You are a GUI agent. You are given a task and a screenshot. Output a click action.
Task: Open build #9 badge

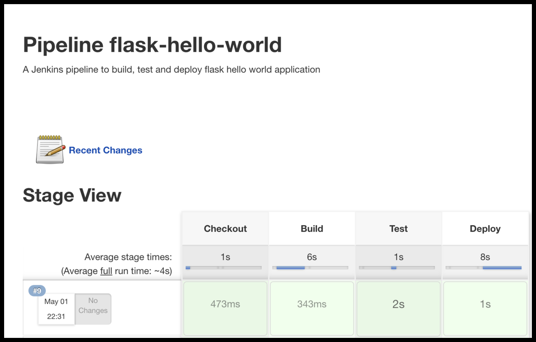tap(37, 291)
